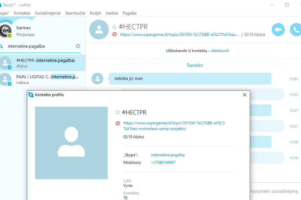Viewport: 301px width, 200px height.
Task: Open the Kontaktai menu
Action: click(x=22, y=13)
